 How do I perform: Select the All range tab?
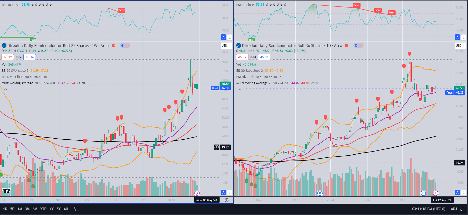pyautogui.click(x=66, y=209)
